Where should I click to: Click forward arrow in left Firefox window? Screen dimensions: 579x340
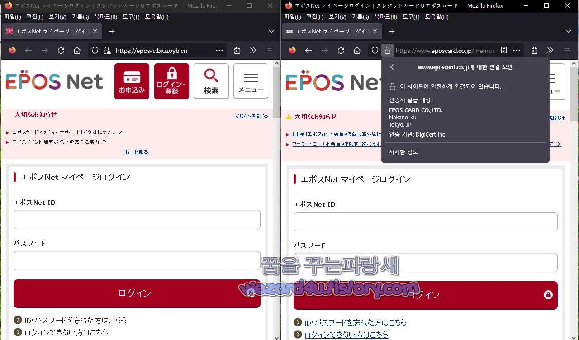pos(45,51)
